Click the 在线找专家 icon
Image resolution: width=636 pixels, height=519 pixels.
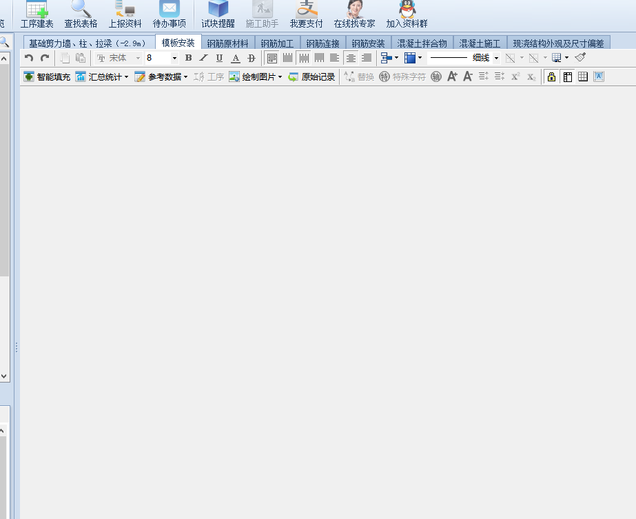click(354, 15)
